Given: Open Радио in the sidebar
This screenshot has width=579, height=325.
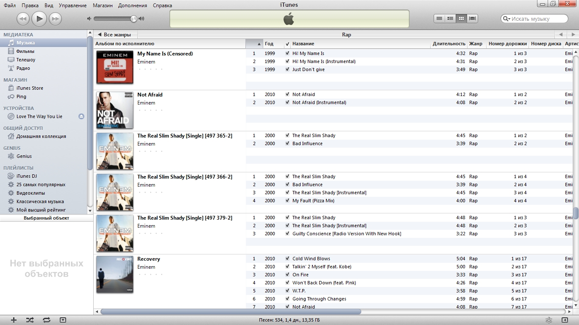Looking at the screenshot, I should (x=44, y=68).
